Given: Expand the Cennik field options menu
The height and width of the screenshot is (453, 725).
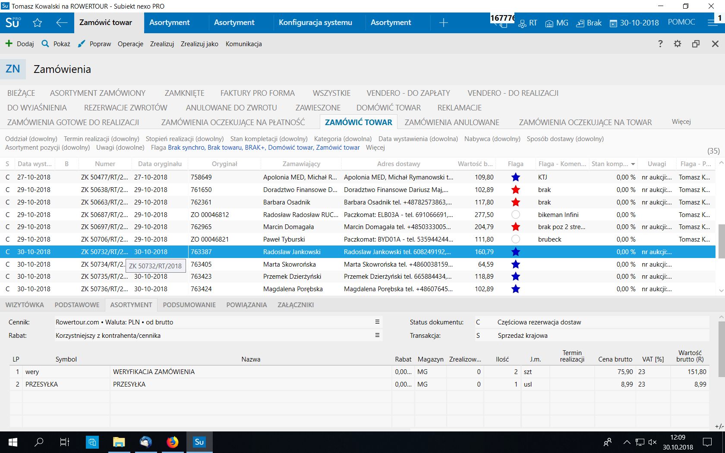Looking at the screenshot, I should 377,322.
